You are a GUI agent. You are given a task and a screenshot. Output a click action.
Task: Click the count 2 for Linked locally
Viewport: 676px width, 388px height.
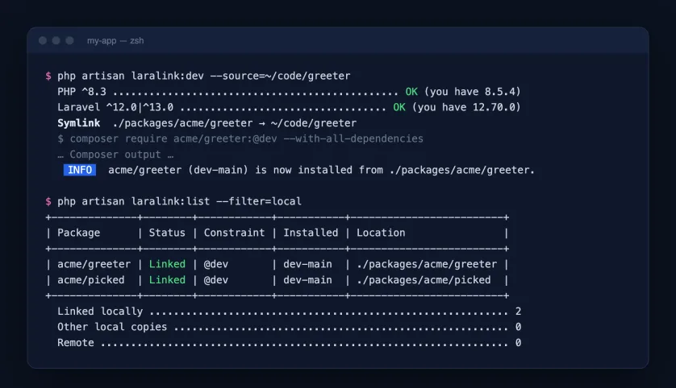point(518,312)
